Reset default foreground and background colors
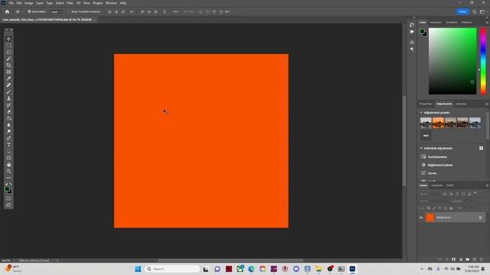This screenshot has width=490, height=275. tap(6, 184)
